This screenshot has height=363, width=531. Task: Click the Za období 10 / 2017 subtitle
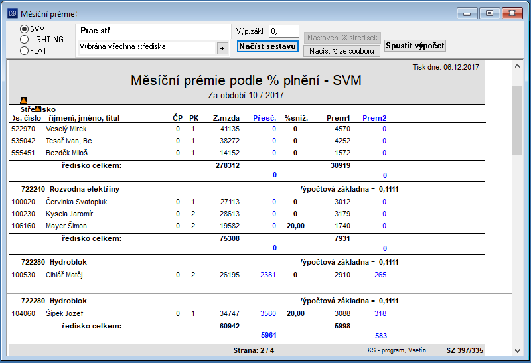click(x=246, y=95)
